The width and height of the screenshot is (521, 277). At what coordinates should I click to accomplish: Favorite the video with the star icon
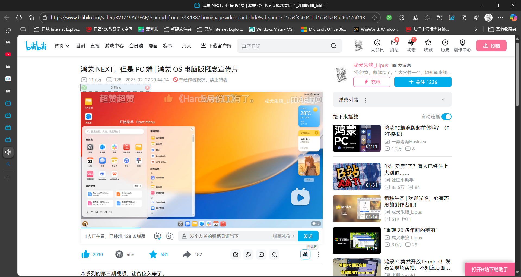point(153,254)
